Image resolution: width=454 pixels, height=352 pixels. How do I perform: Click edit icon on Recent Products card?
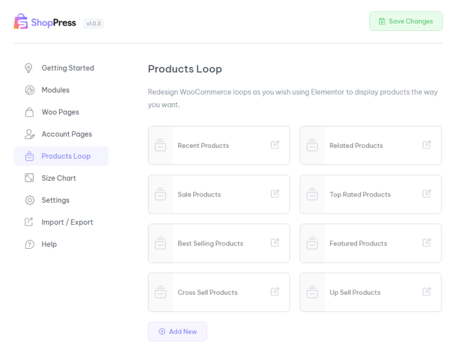[x=275, y=144]
